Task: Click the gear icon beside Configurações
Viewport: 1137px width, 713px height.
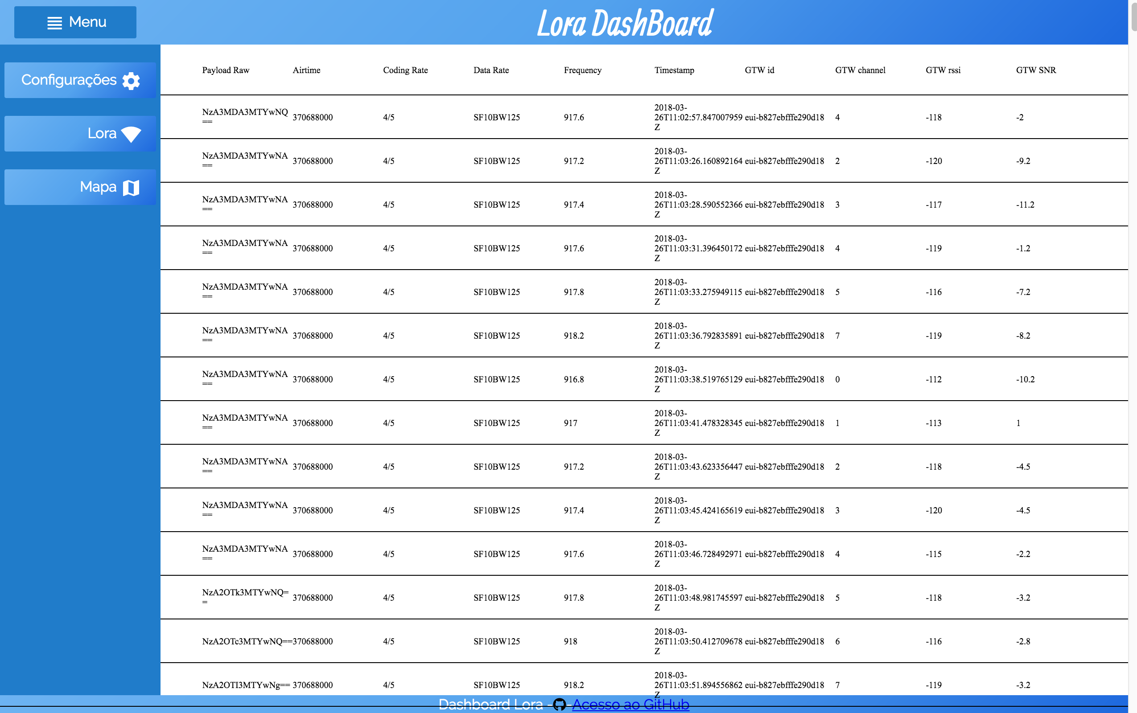Action: [x=131, y=81]
